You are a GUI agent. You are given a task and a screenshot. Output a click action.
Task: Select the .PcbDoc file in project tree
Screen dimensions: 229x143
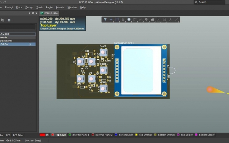coord(18,44)
